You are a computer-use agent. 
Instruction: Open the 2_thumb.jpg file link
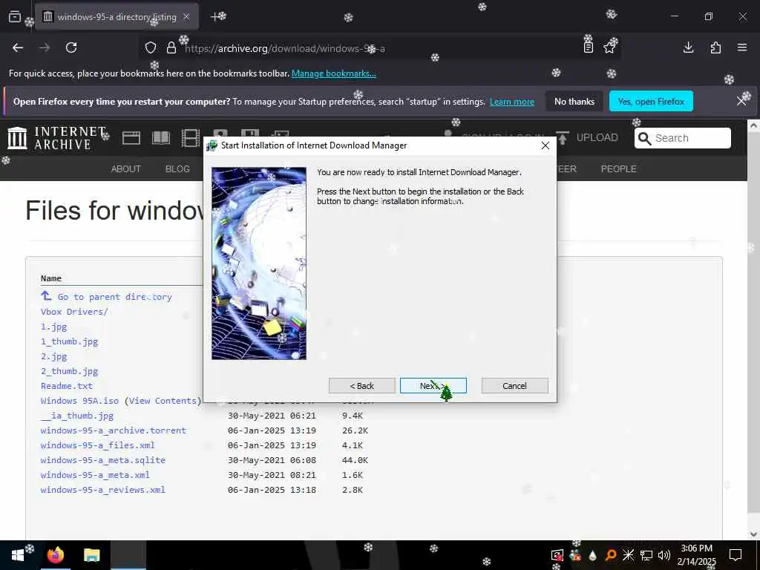(x=69, y=371)
